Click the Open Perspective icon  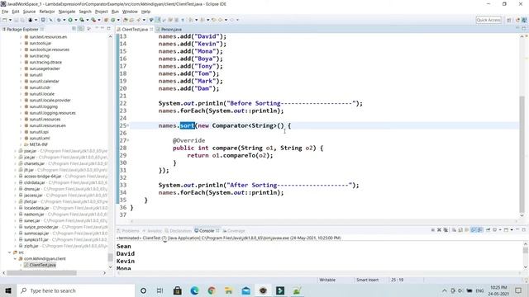coord(509,20)
